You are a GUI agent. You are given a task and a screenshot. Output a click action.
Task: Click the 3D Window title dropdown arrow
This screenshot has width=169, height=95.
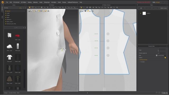(58, 5)
